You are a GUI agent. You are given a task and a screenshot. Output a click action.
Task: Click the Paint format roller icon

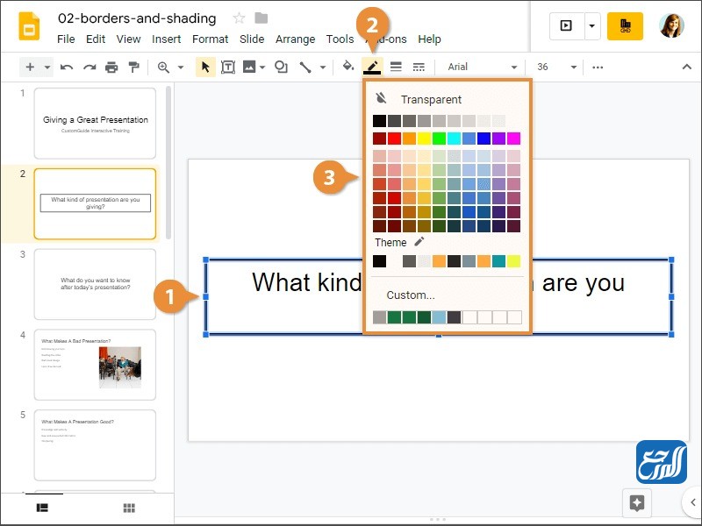click(133, 67)
